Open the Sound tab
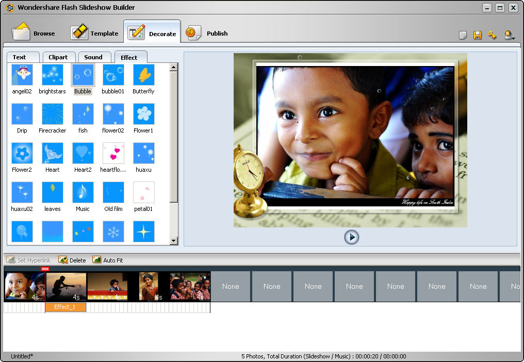Image resolution: width=524 pixels, height=362 pixels. (x=93, y=57)
